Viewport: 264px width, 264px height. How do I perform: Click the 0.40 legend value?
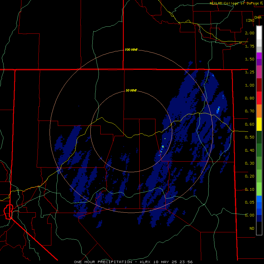pos(250,150)
